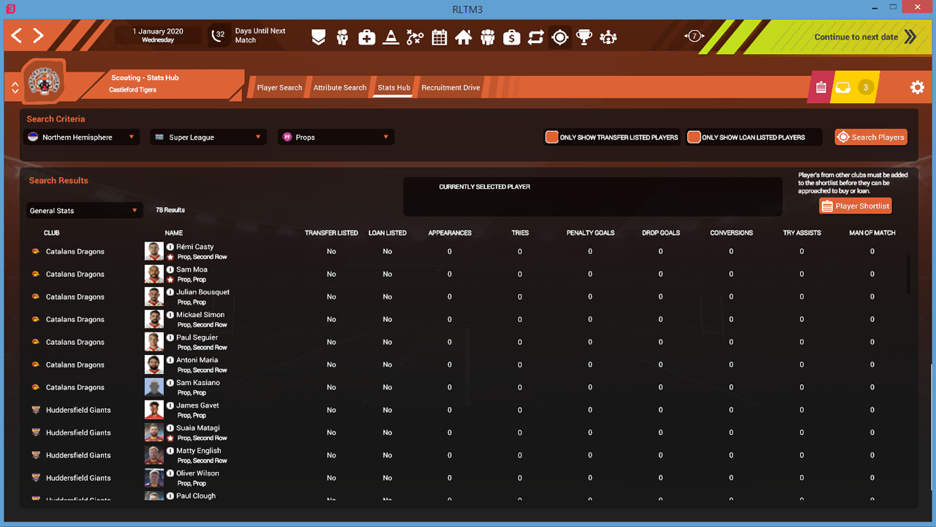Select the Oliver Wilson player name
Viewport: 936px width, 527px height.
click(197, 474)
